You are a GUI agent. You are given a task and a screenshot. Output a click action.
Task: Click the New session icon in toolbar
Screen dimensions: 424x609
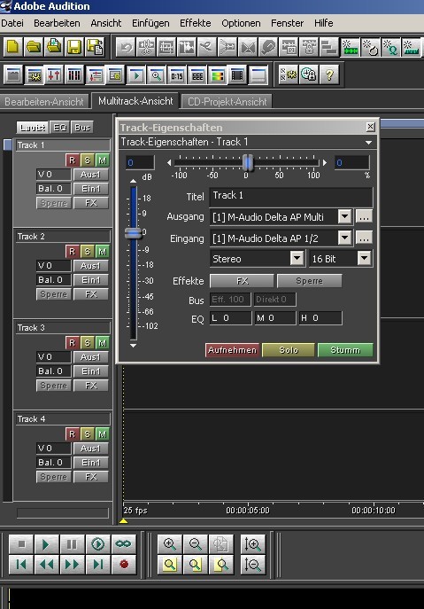click(x=12, y=47)
